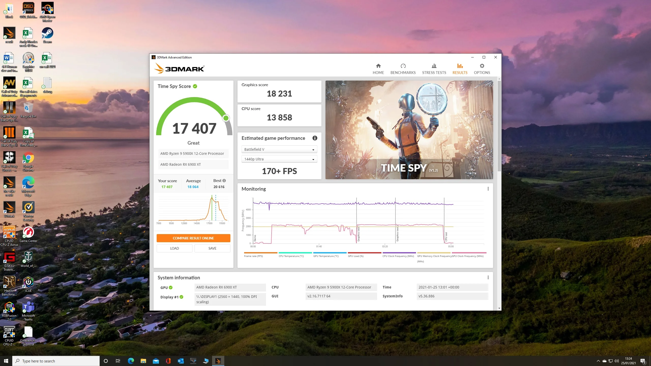Click the Windows Start button
Screen dimensions: 651x366
[x=6, y=361]
